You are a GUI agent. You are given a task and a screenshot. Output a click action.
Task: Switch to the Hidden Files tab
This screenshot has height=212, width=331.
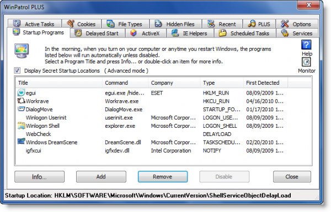click(x=175, y=24)
